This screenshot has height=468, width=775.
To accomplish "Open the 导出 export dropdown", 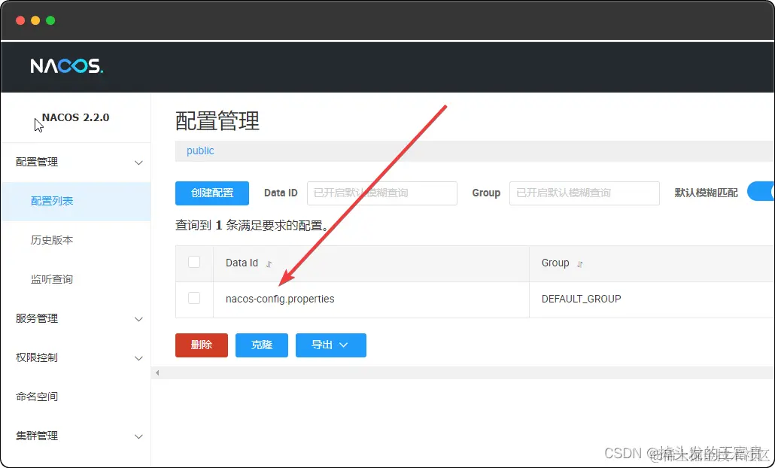I will (x=330, y=345).
